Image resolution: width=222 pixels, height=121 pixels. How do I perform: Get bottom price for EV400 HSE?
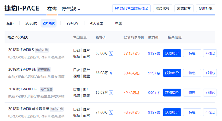172,93
